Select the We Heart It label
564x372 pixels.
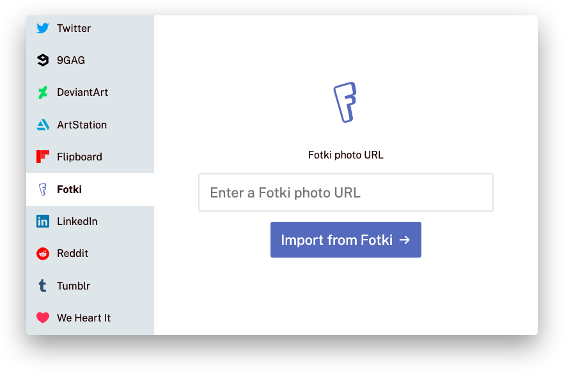[x=84, y=318]
